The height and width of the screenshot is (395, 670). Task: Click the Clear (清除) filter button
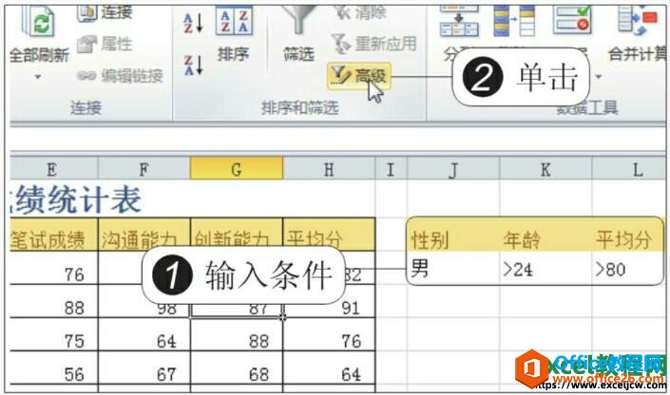pos(359,12)
